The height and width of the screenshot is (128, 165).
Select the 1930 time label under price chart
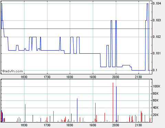coord(93,77)
